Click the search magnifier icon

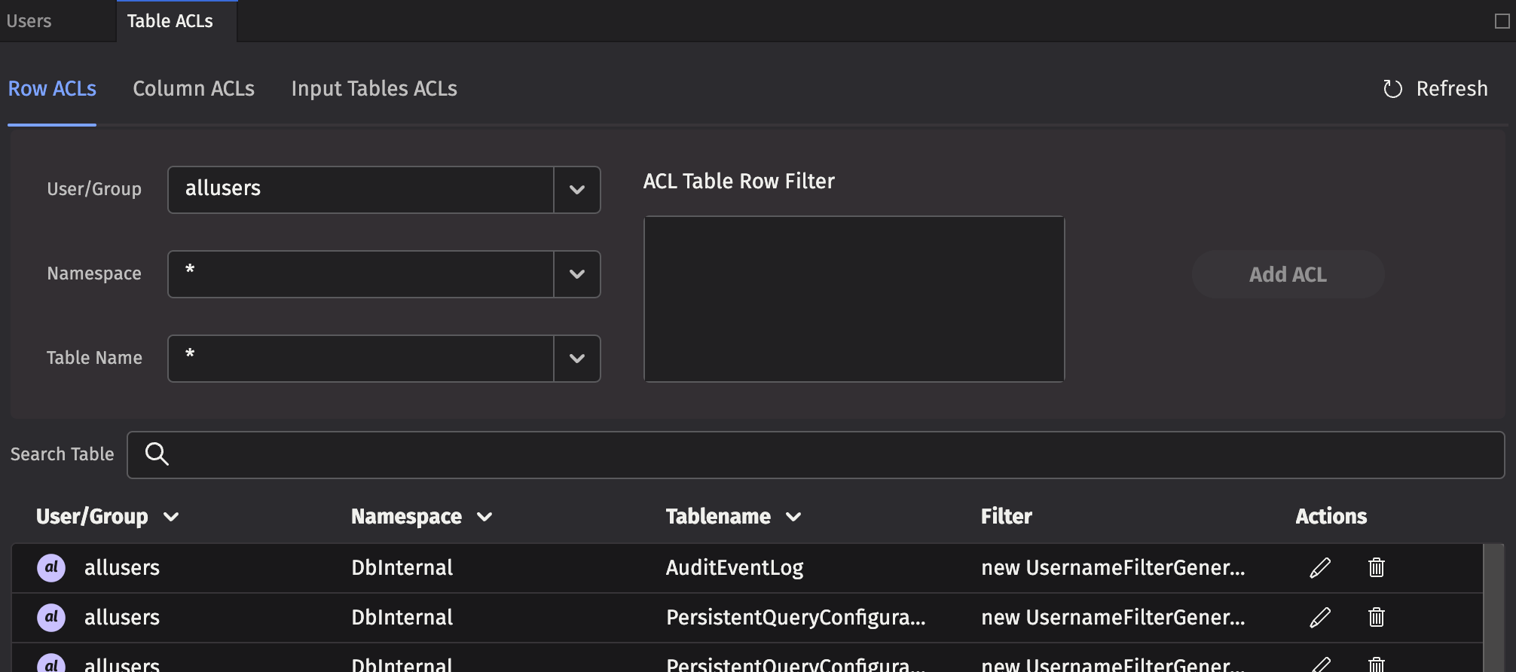[157, 454]
